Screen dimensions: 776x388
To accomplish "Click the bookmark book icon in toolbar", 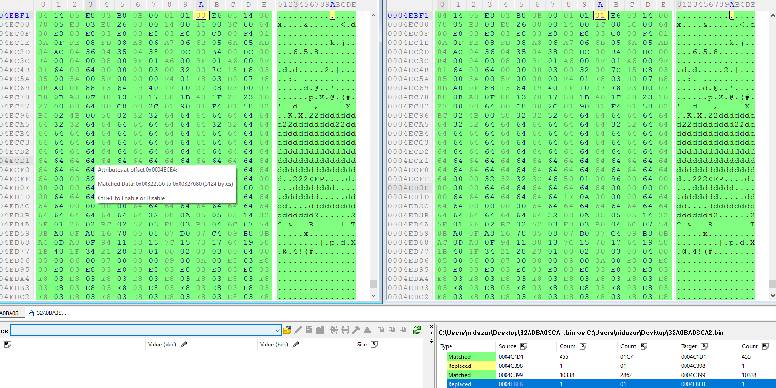I will click(x=320, y=330).
